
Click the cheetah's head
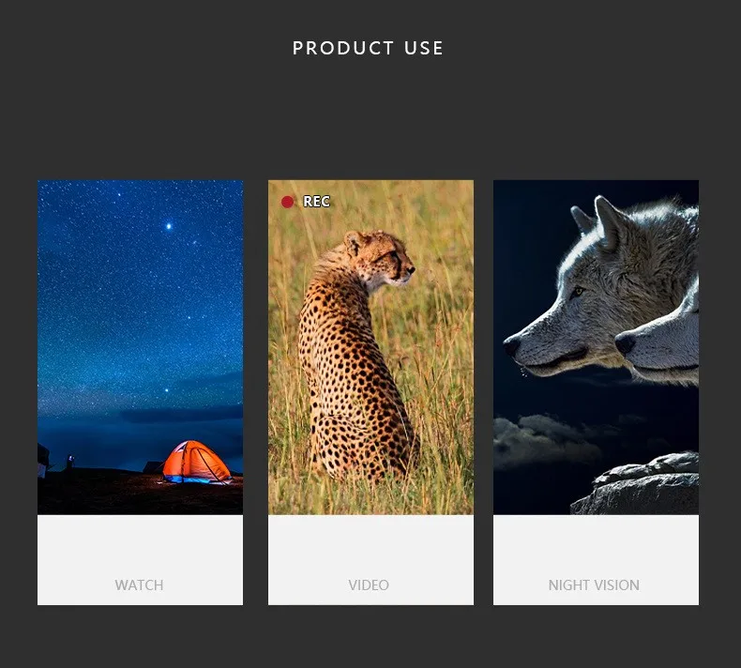tap(381, 258)
